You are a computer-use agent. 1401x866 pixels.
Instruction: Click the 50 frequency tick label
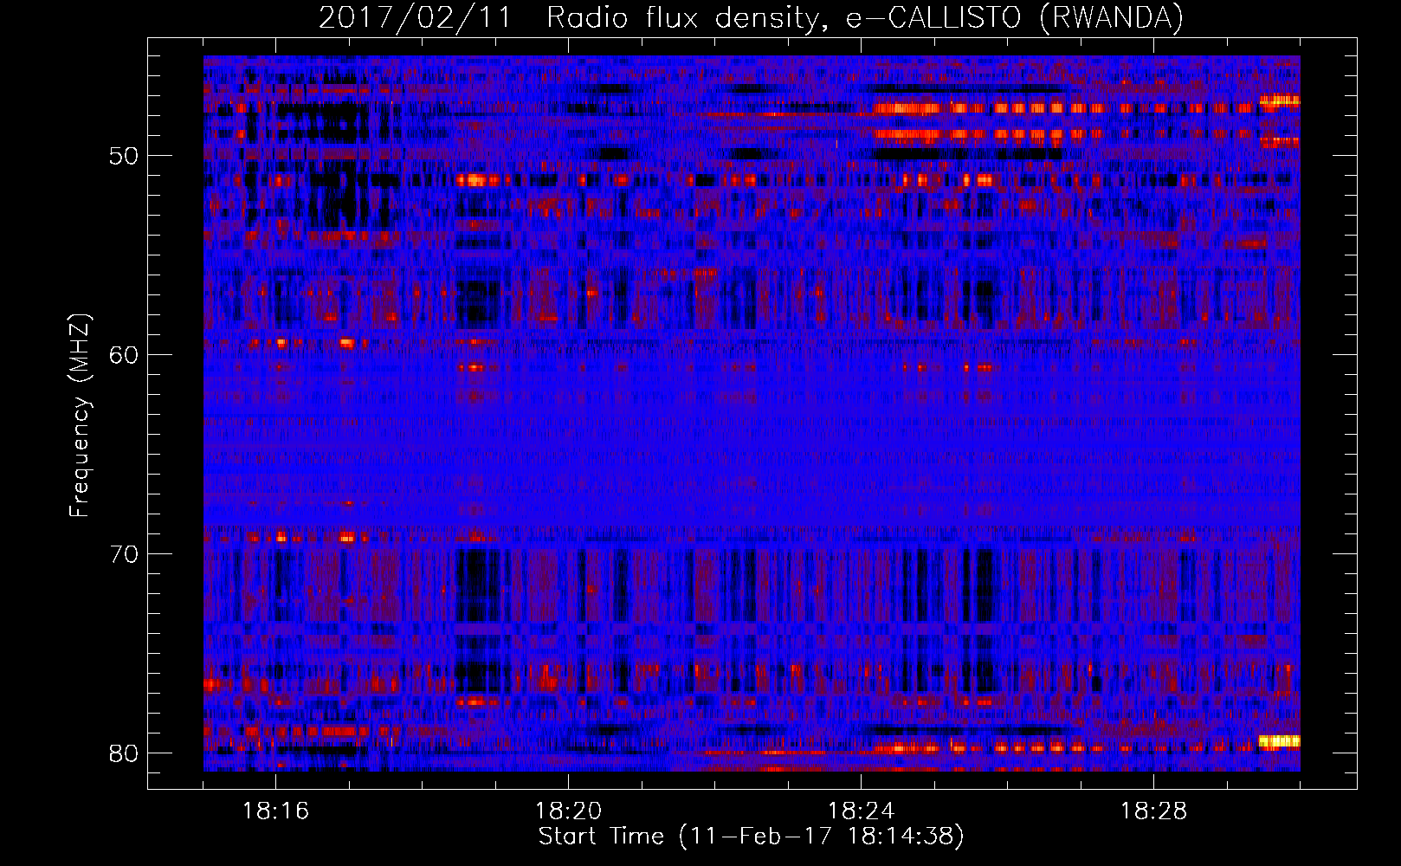pos(124,156)
